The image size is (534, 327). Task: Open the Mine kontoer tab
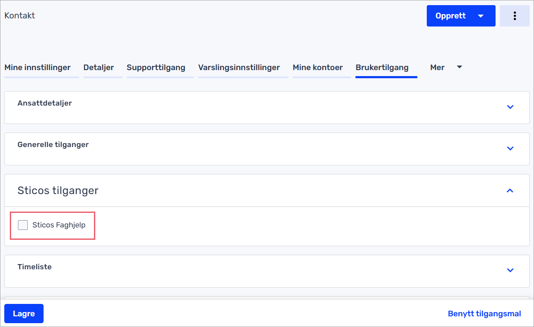click(x=317, y=68)
